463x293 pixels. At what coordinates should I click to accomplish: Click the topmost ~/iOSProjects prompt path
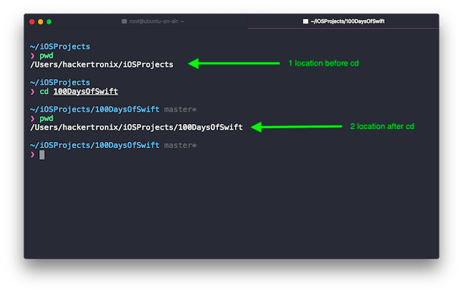pyautogui.click(x=60, y=46)
